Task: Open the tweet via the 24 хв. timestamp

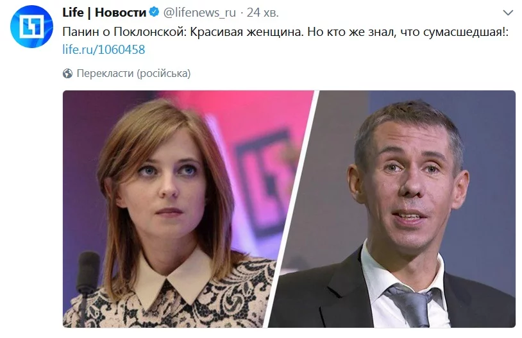Action: pyautogui.click(x=262, y=13)
